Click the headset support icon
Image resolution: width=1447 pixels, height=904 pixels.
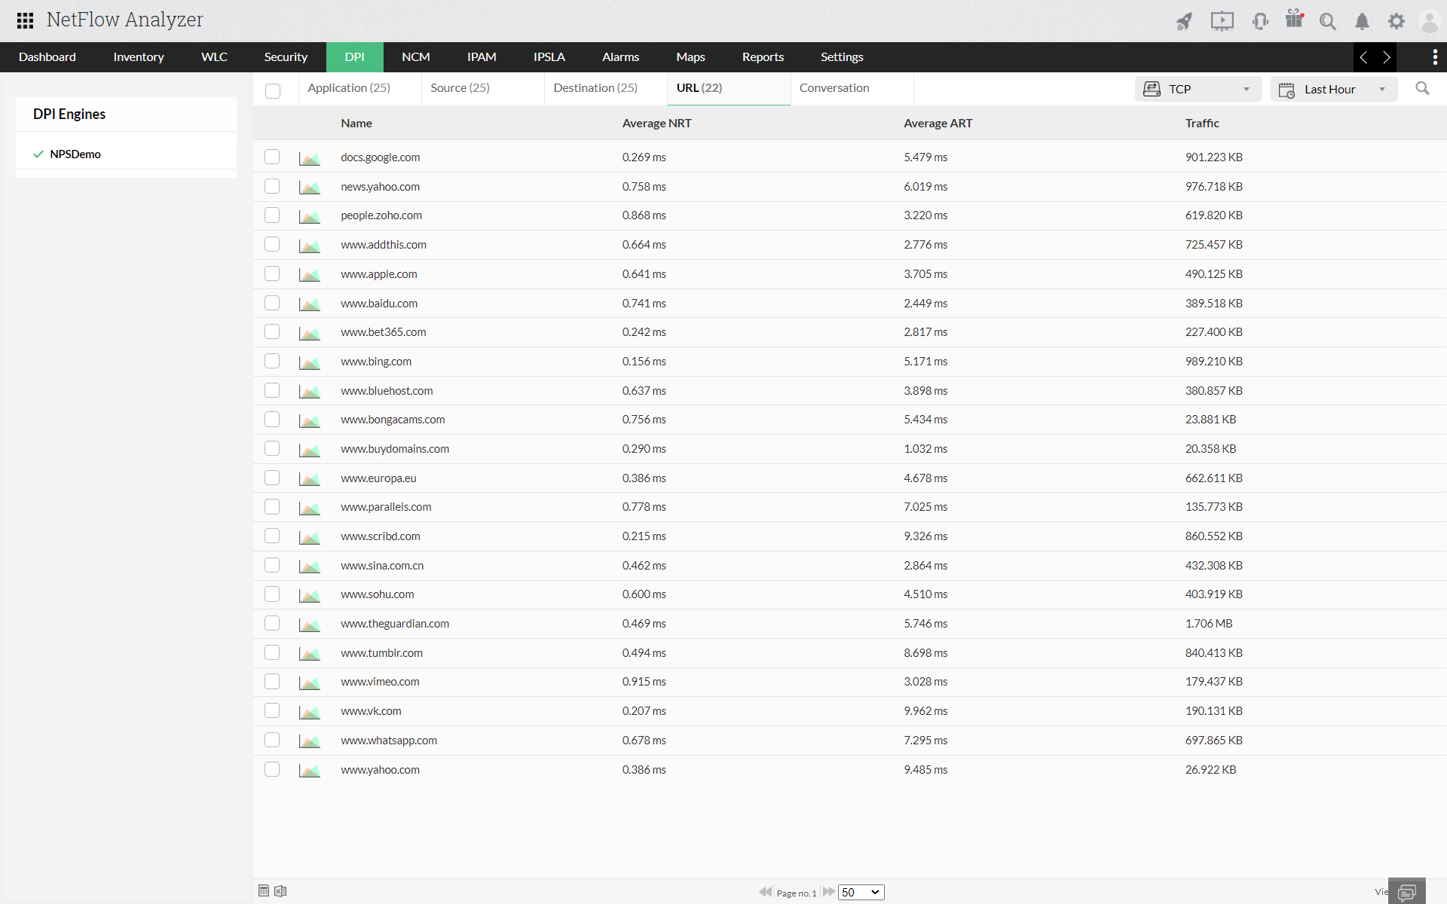pos(1259,21)
